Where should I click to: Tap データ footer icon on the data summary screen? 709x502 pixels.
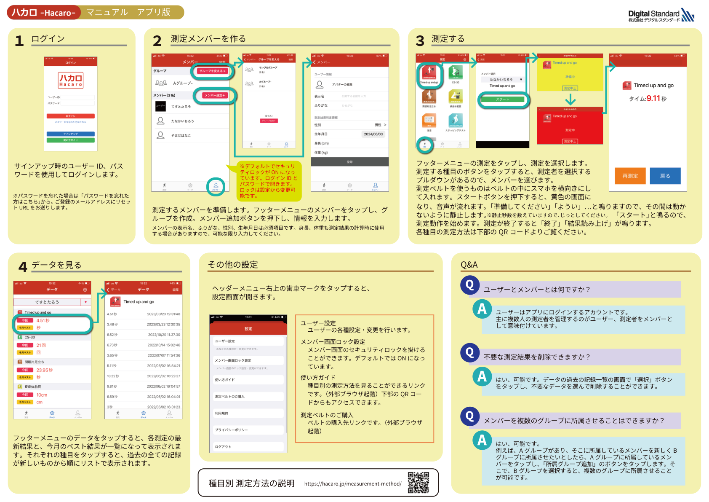coord(52,414)
